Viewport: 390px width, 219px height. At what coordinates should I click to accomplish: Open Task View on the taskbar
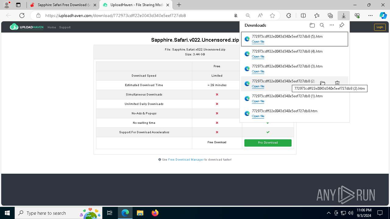pos(110,213)
